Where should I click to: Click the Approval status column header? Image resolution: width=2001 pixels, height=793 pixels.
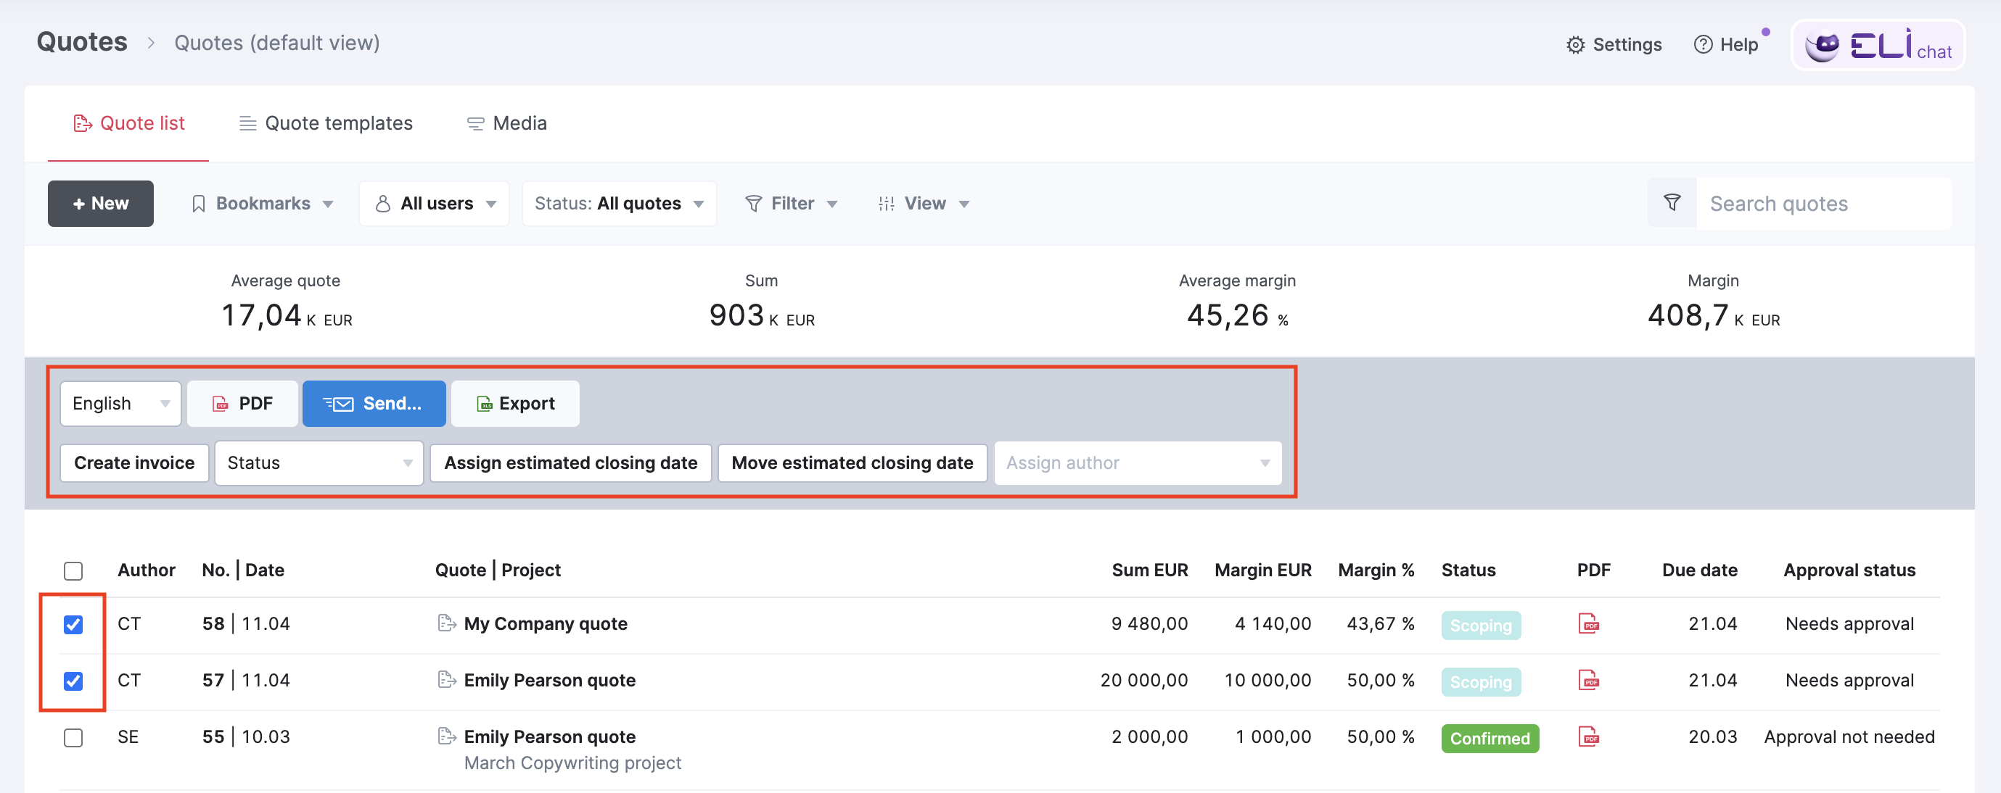pos(1849,570)
